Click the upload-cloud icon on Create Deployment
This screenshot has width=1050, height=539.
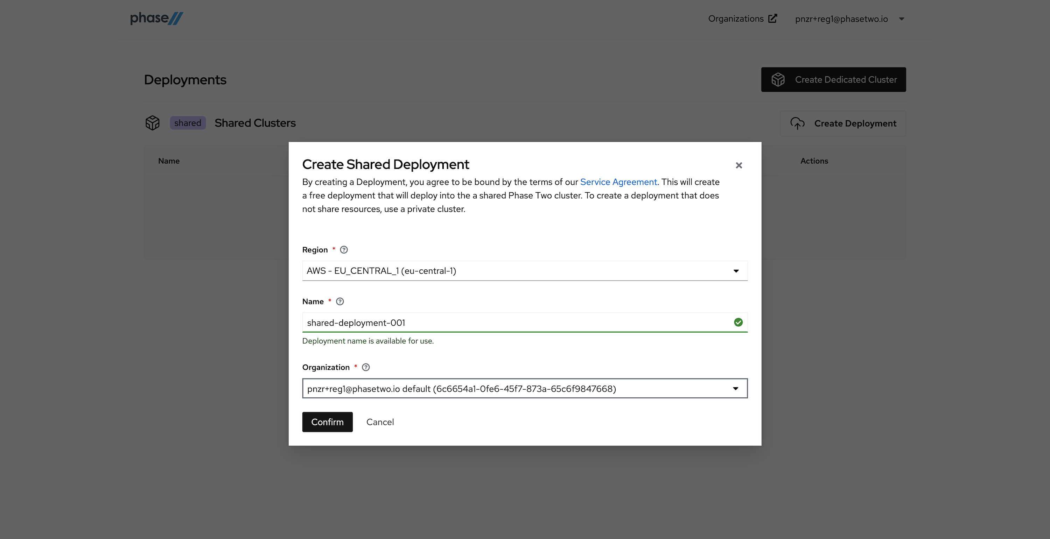[797, 123]
